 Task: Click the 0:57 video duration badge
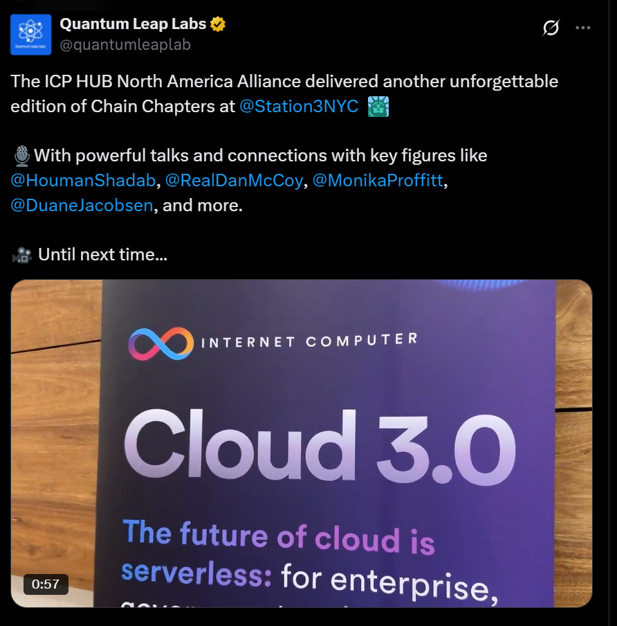tap(46, 584)
